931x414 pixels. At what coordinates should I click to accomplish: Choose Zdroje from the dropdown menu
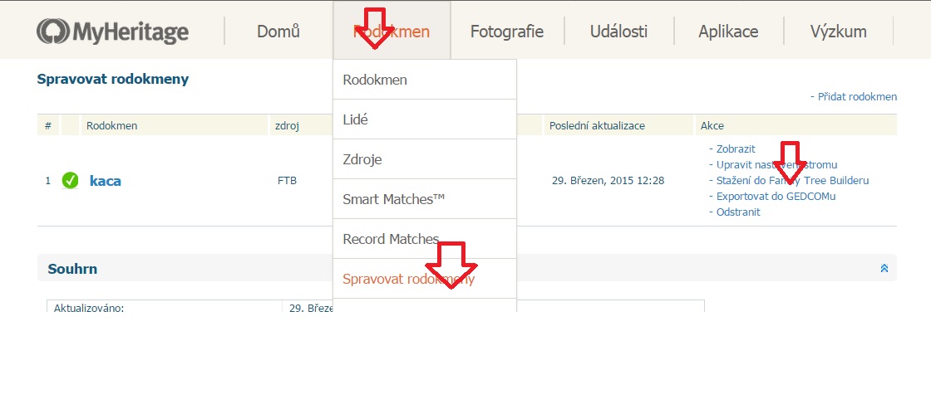[362, 159]
